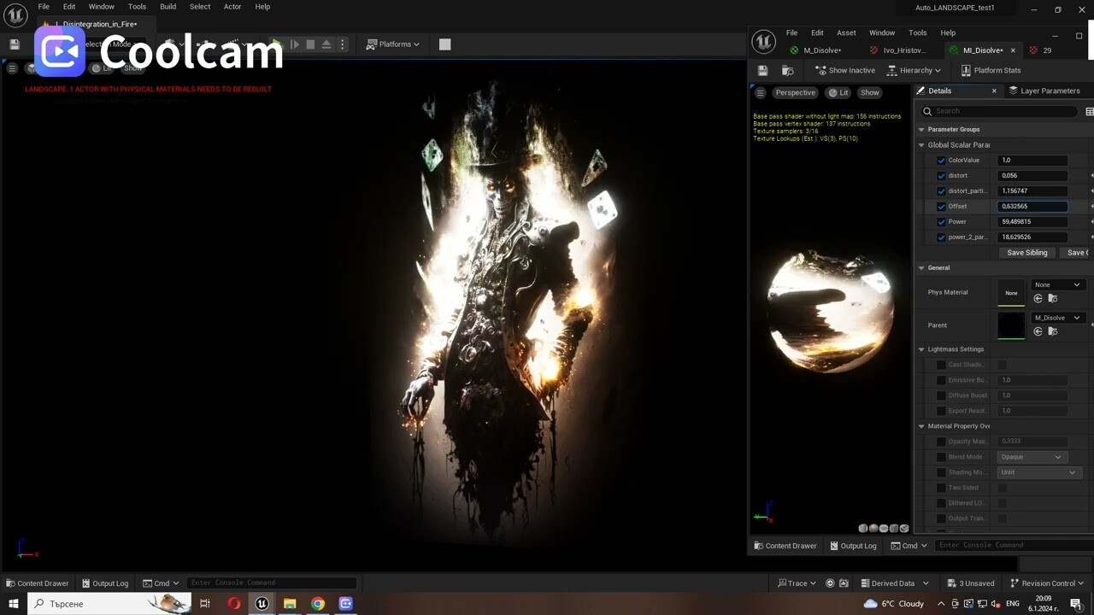Image resolution: width=1094 pixels, height=615 pixels.
Task: Collapse the Global Scalar Parameter group
Action: point(920,144)
